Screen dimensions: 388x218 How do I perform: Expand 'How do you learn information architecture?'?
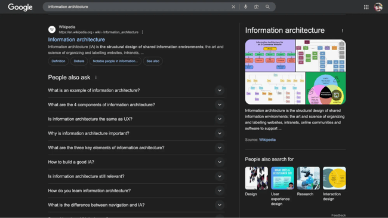coord(136,191)
